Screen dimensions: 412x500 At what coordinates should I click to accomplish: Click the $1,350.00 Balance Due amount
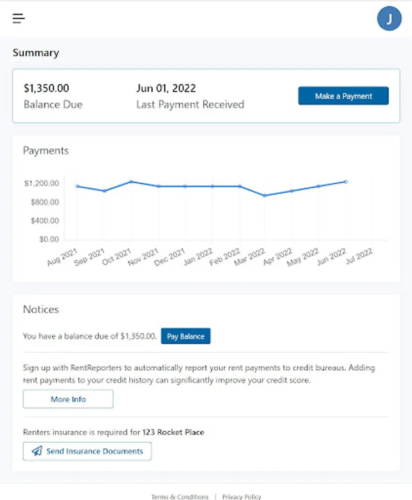point(47,88)
